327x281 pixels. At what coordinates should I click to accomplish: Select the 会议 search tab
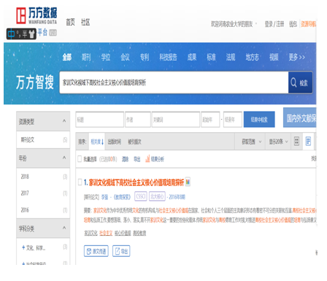pyautogui.click(x=125, y=57)
